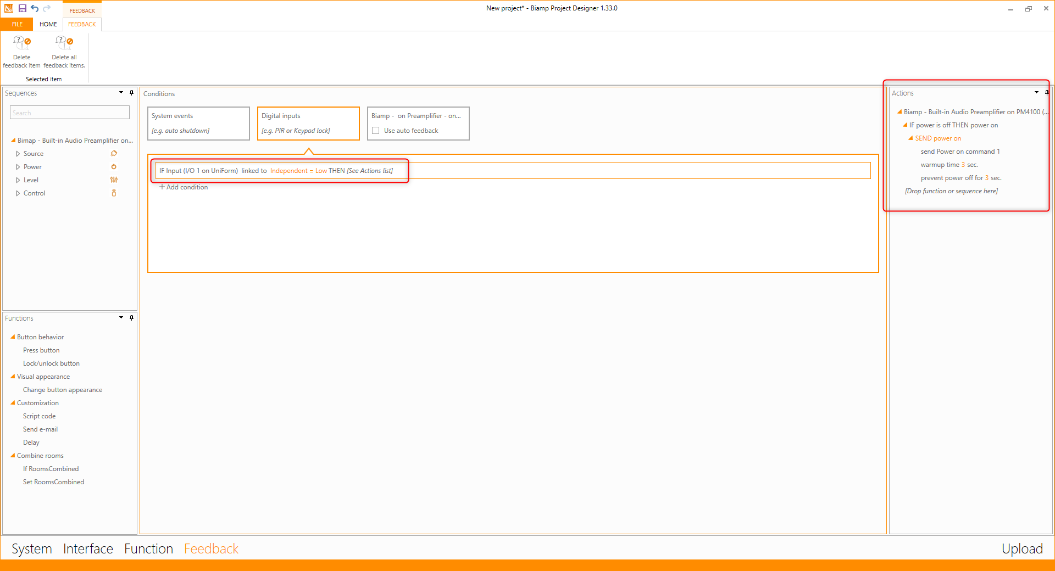Click Delete feedback item icon
This screenshot has width=1055, height=571.
22,42
